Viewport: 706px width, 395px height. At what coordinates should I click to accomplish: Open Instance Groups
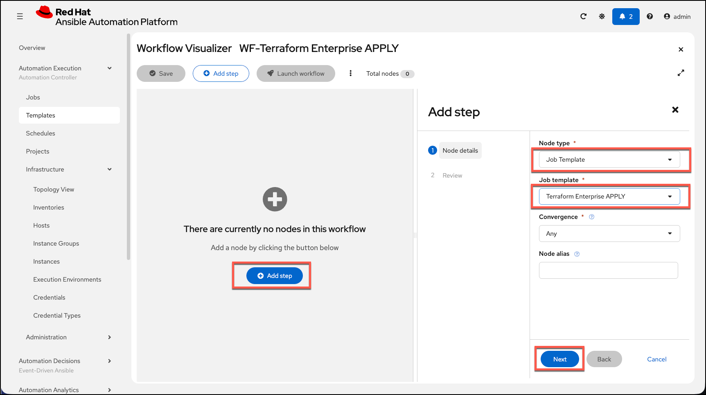[x=56, y=244]
